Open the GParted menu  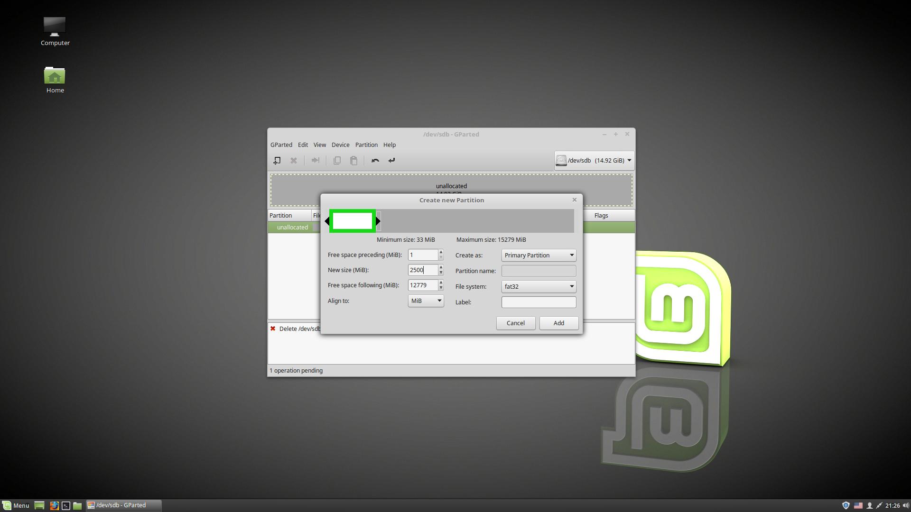click(x=281, y=145)
